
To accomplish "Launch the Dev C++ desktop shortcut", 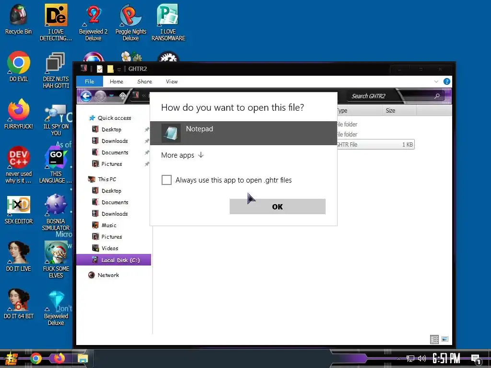I will (x=19, y=165).
